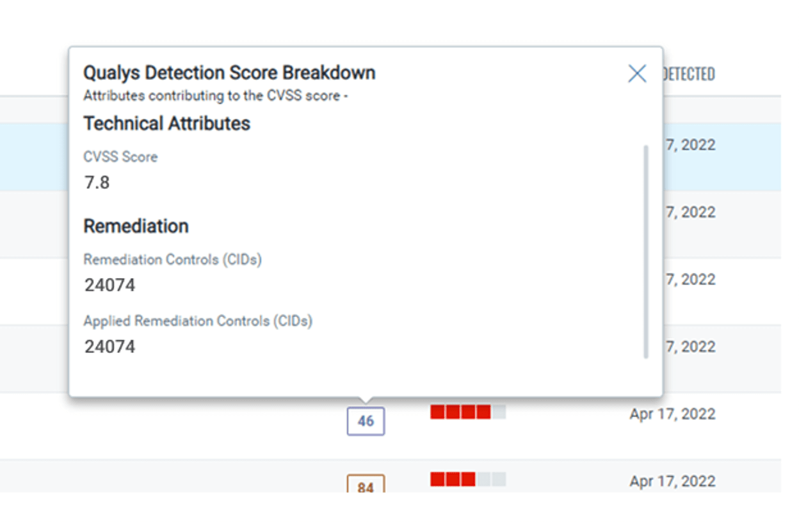The width and height of the screenshot is (799, 522).
Task: Click Remediation Controls (CIDs) value 24074
Action: [109, 285]
